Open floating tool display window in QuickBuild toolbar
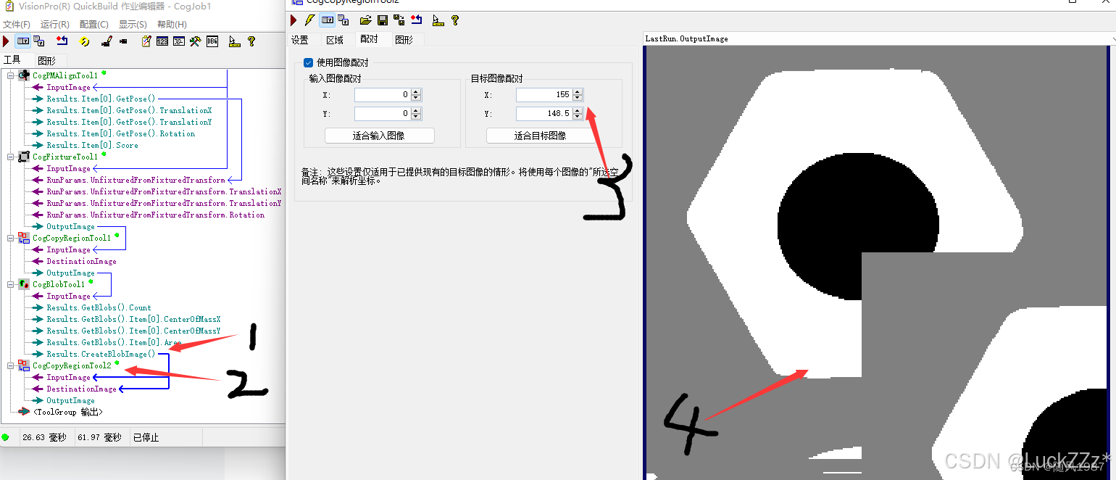 click(x=38, y=41)
